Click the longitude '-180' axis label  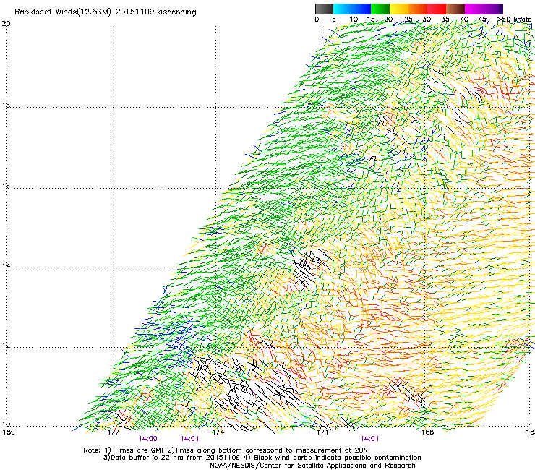pyautogui.click(x=7, y=432)
